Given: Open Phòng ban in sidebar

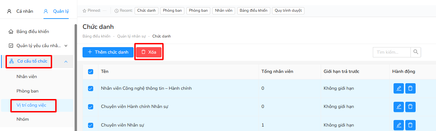Looking at the screenshot, I should (x=27, y=91).
